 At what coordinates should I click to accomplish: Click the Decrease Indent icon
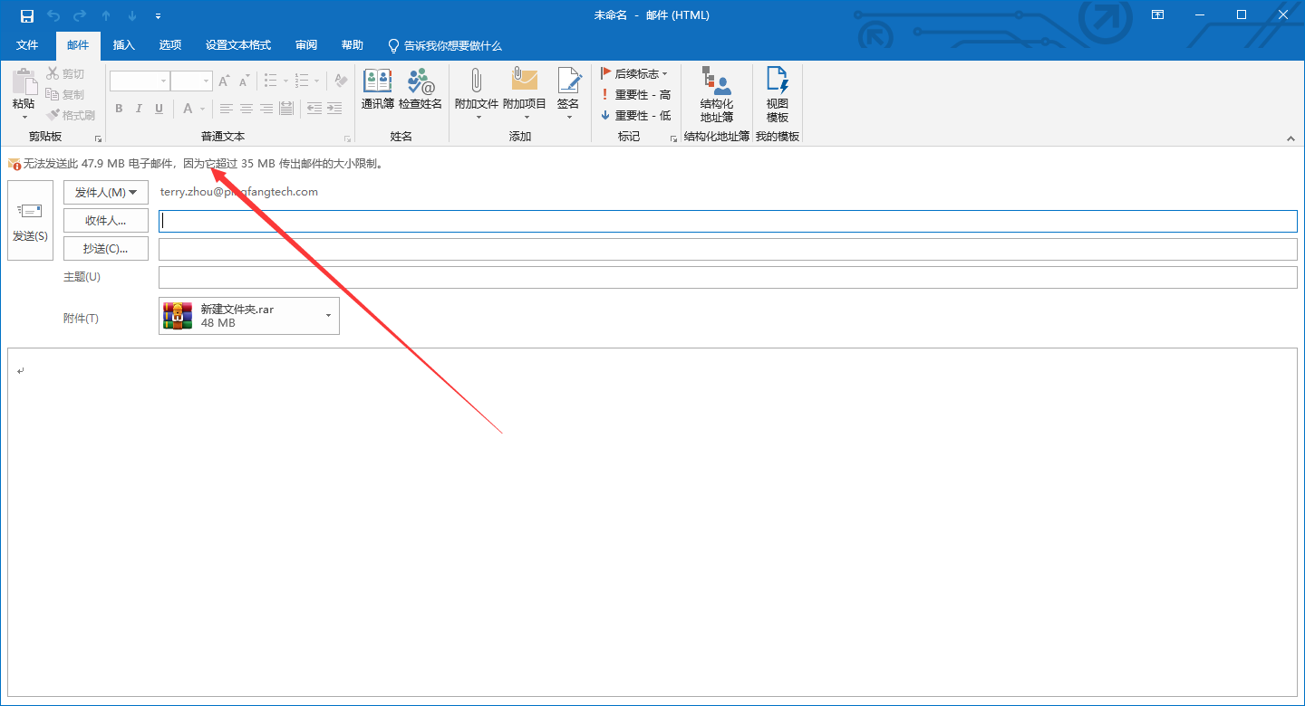314,109
